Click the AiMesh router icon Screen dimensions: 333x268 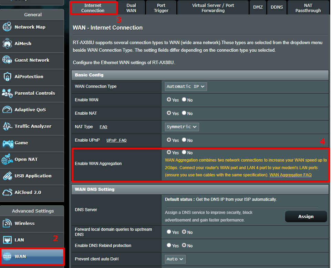[7, 43]
